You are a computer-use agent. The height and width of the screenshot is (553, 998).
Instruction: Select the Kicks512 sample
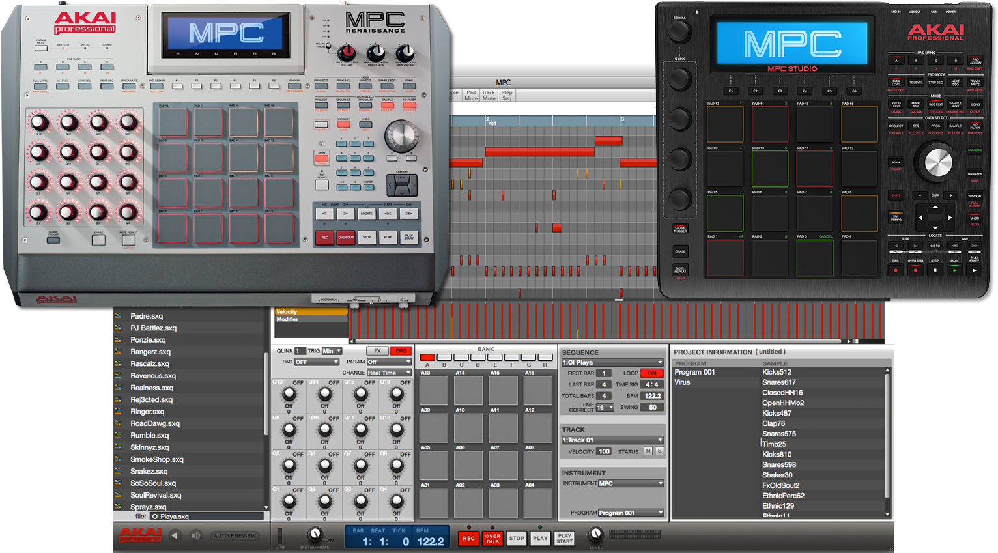click(x=777, y=372)
